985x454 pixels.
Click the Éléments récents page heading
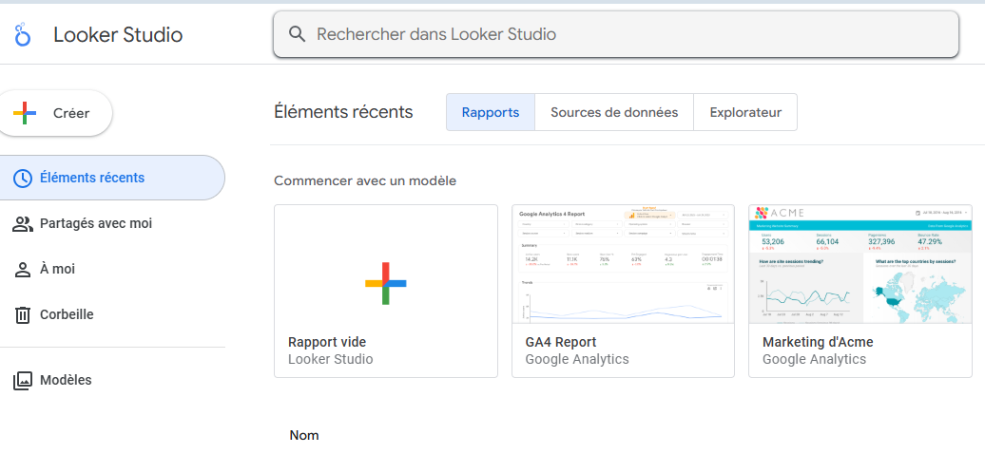pos(343,112)
